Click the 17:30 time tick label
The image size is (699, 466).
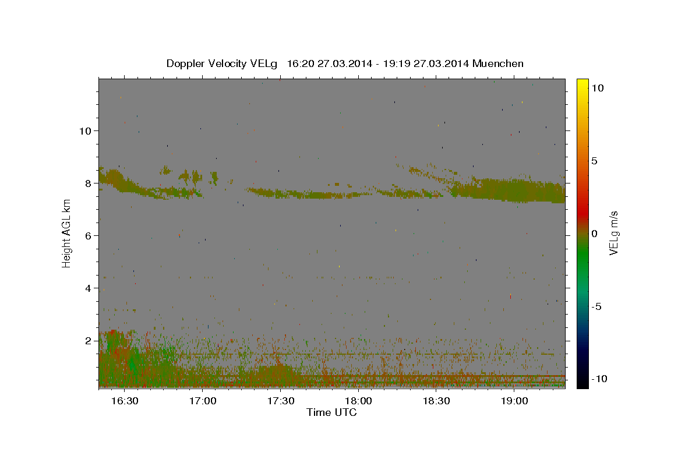280,401
